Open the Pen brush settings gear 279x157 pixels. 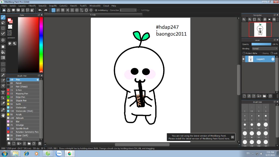38,80
